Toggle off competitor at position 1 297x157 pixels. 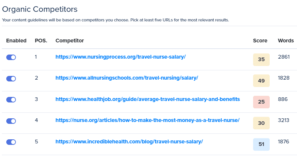tap(11, 57)
